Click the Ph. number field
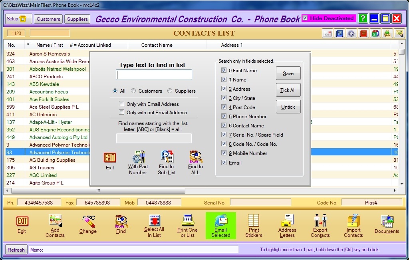 click(39, 202)
